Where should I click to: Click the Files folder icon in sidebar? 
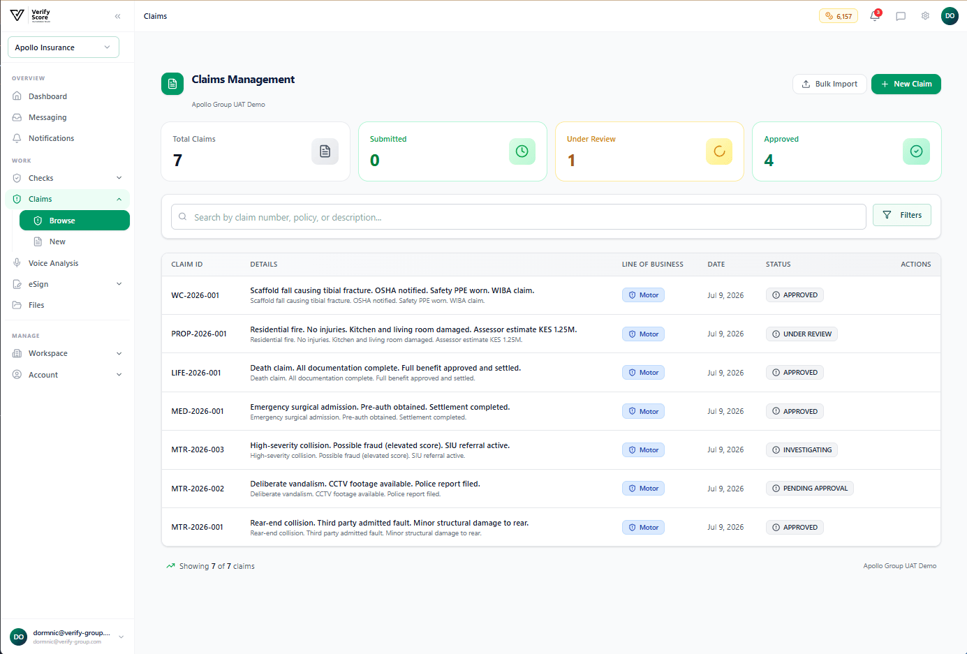click(x=17, y=305)
